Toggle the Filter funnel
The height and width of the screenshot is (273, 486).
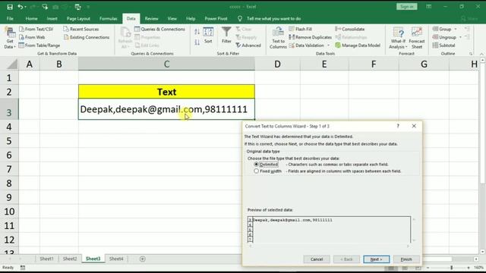[226, 36]
